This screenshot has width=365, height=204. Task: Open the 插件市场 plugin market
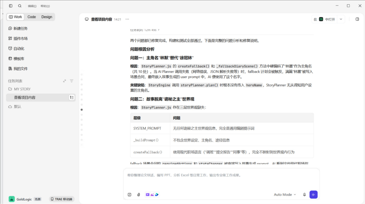[18, 38]
